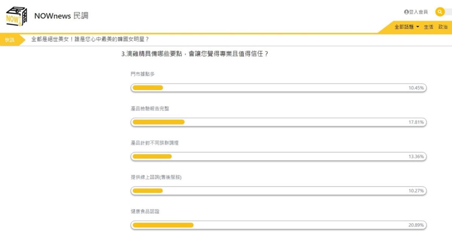
Task: Select the 產品檢驗報告完整 option label
Action: [x=150, y=109]
